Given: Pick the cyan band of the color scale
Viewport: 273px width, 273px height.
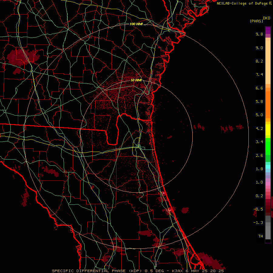Looking at the screenshot, I should [268, 167].
